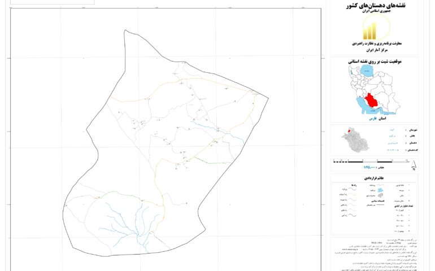Click the map scale bar
The height and width of the screenshot is (271, 435).
click(x=370, y=161)
